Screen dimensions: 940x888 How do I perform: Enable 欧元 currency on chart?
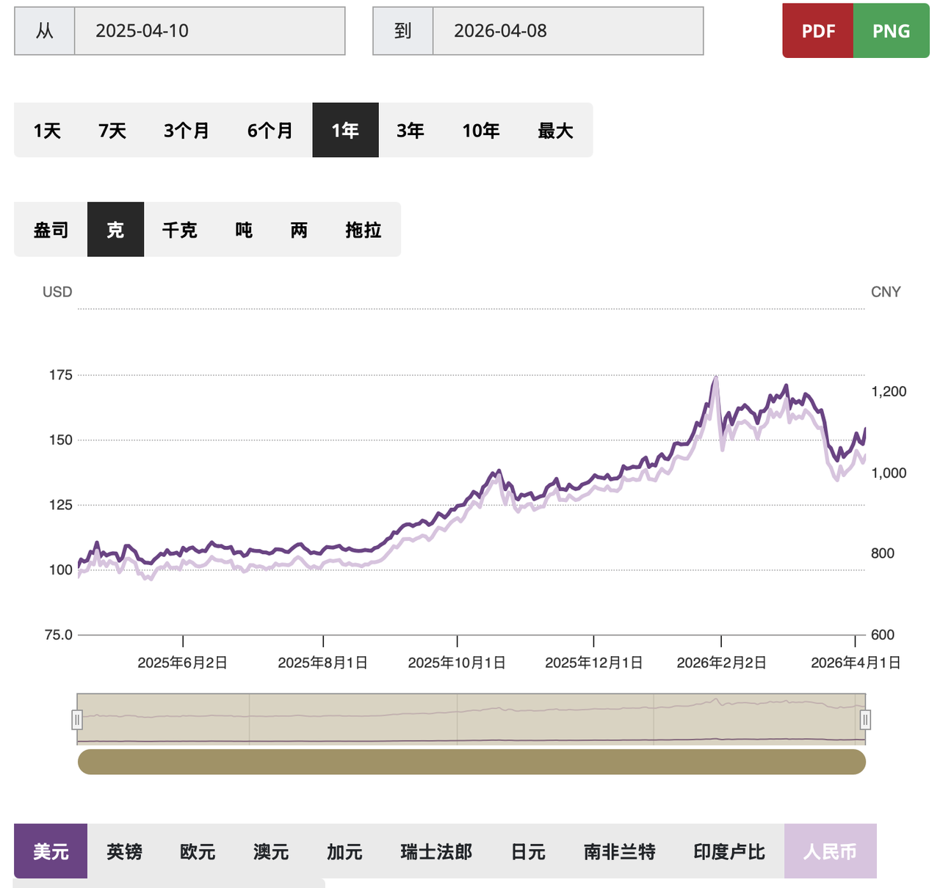[198, 851]
